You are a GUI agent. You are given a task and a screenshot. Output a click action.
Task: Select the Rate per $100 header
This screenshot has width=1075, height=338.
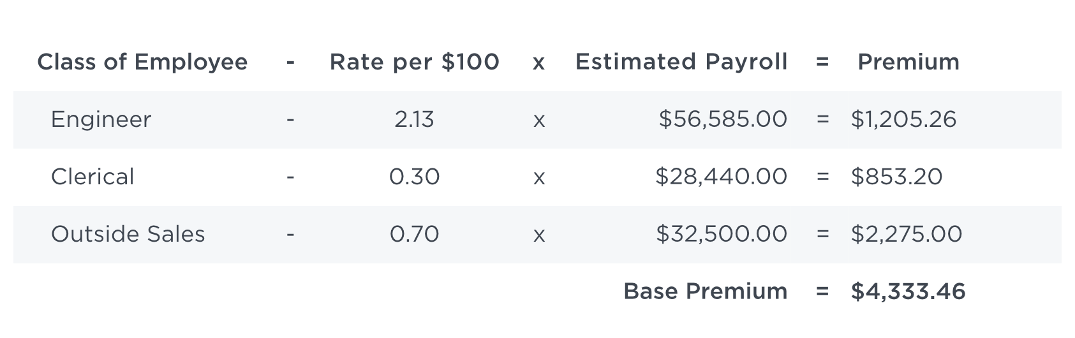pyautogui.click(x=415, y=62)
